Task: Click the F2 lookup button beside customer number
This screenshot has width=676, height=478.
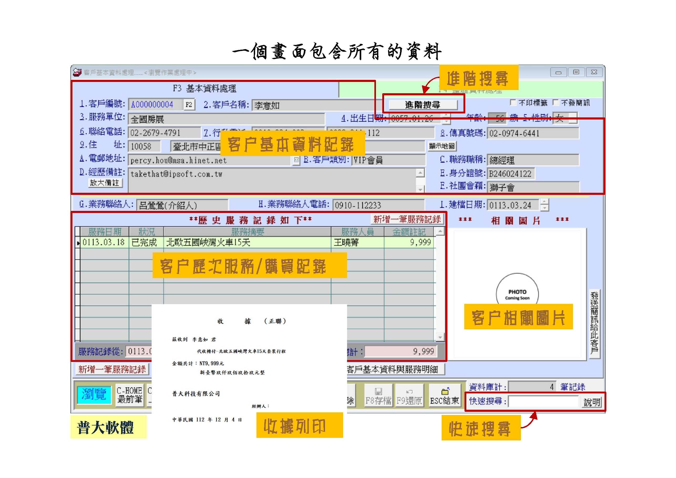Action: click(x=189, y=105)
